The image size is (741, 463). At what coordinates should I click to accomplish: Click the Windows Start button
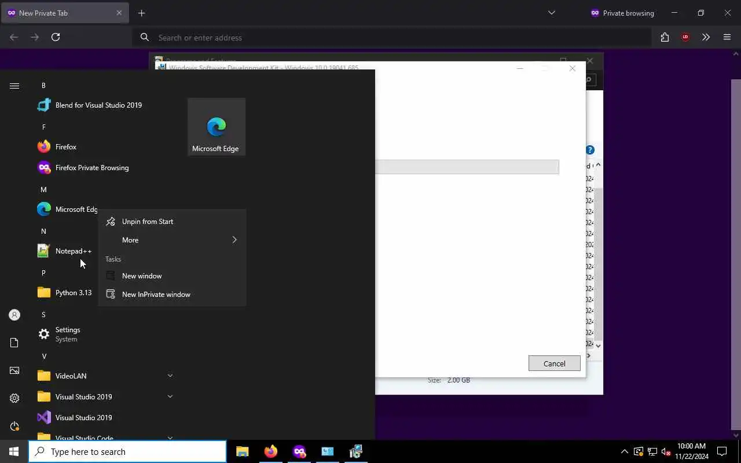point(14,451)
